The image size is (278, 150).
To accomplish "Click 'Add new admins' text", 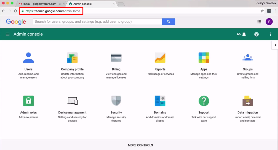I will tap(28, 117).
